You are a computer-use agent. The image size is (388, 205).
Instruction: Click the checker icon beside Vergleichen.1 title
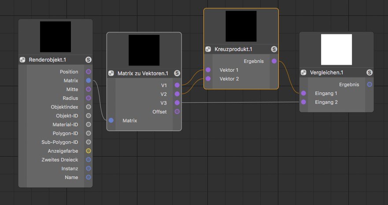coord(303,73)
